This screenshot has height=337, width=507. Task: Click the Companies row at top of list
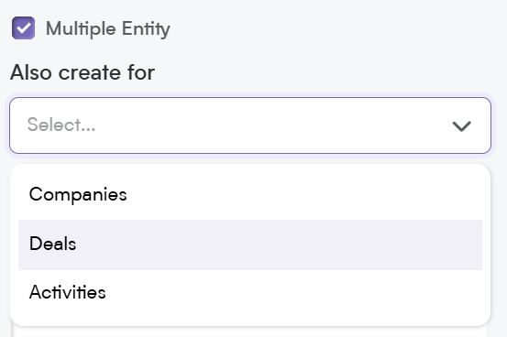(250, 195)
